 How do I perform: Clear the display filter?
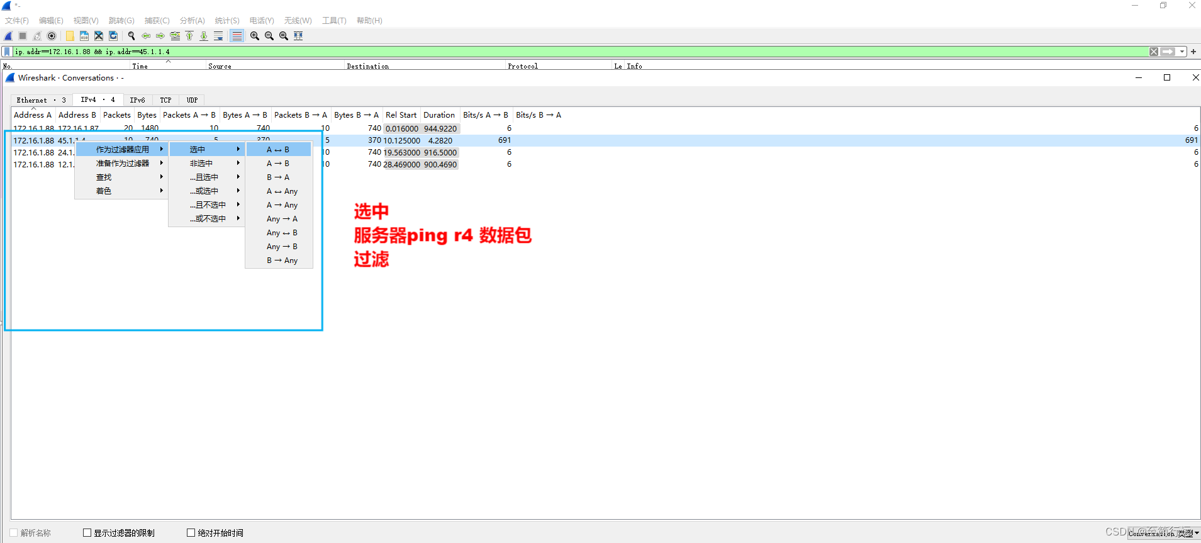click(x=1154, y=52)
